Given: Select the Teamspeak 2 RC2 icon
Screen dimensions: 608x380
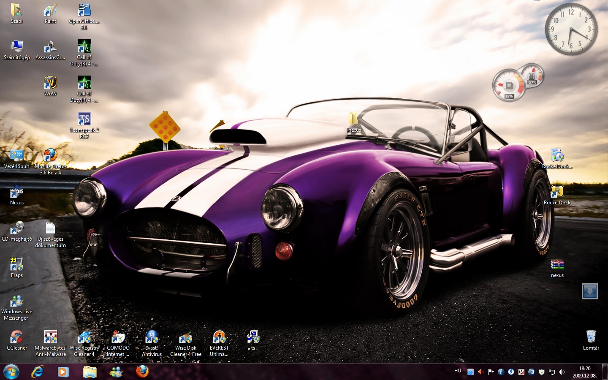Looking at the screenshot, I should (x=84, y=125).
